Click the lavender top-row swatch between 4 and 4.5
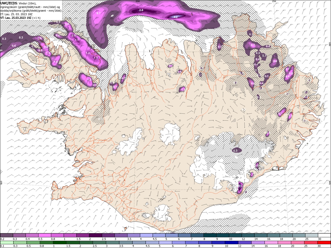331x248 pixels. click(x=147, y=235)
